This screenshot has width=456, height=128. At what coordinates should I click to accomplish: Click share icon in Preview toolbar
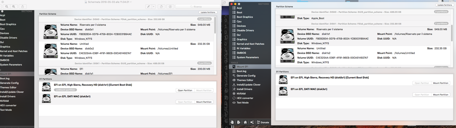point(23,6)
